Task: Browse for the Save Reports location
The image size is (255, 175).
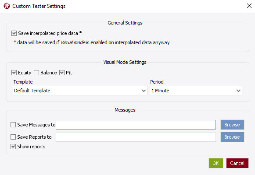Action: click(x=232, y=137)
